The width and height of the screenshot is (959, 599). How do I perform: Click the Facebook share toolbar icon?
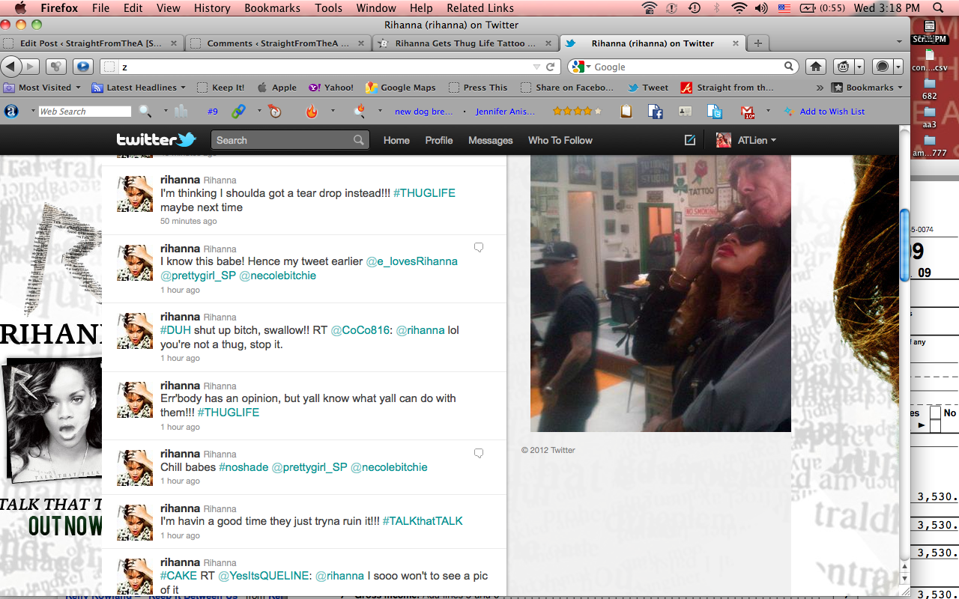point(656,112)
